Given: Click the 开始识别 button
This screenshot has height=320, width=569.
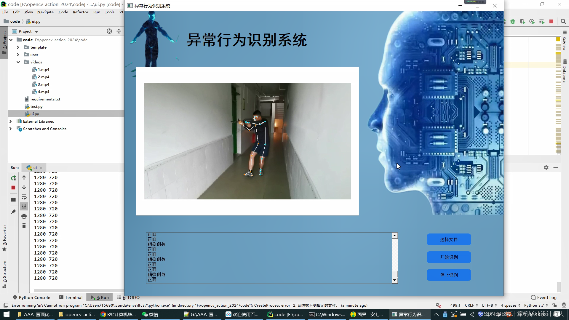Looking at the screenshot, I should [x=449, y=257].
